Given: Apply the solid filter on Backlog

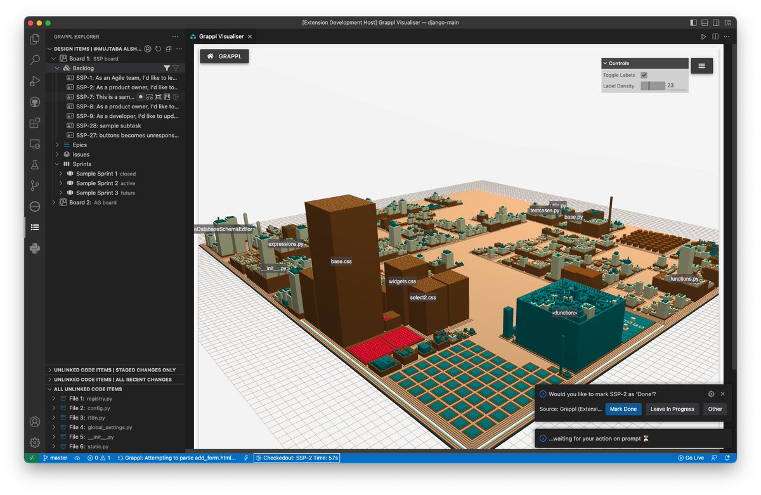Looking at the screenshot, I should click(167, 68).
